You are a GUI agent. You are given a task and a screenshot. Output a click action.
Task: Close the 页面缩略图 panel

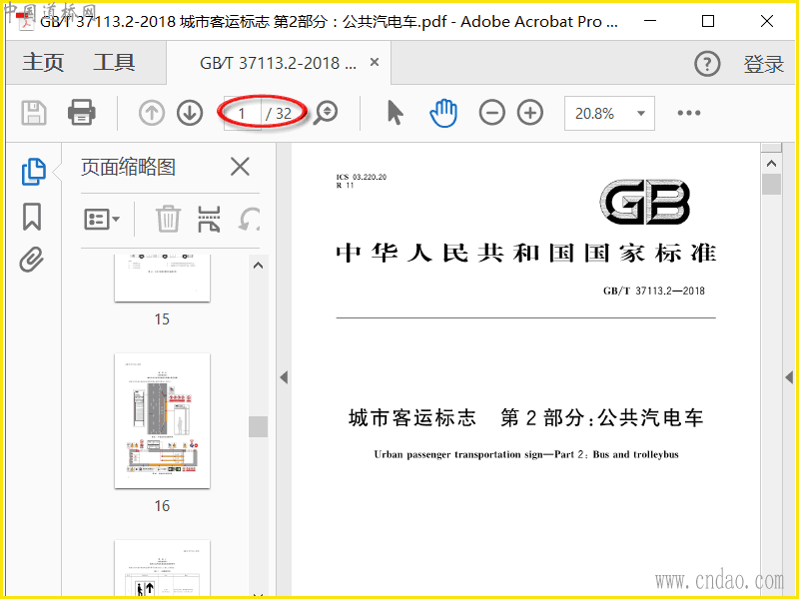point(240,167)
